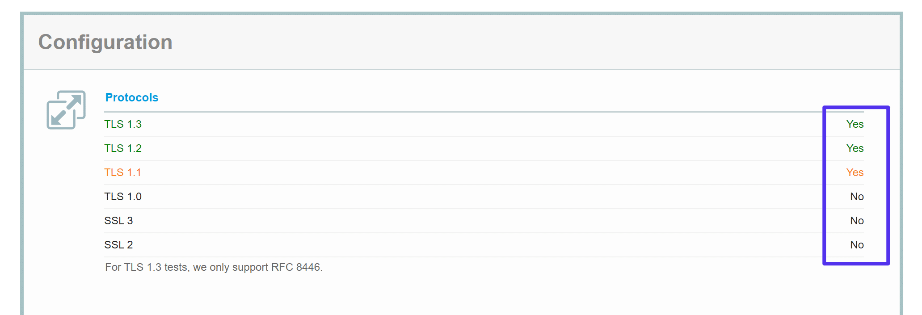Click the top edge of blue highlight box
The width and height of the screenshot is (922, 315).
pos(856,107)
